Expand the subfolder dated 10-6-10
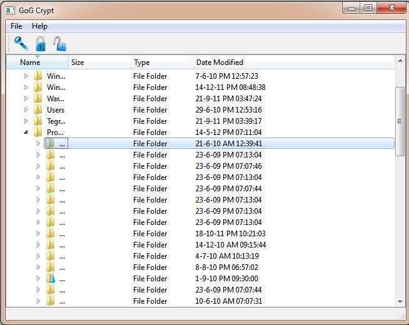 38,301
